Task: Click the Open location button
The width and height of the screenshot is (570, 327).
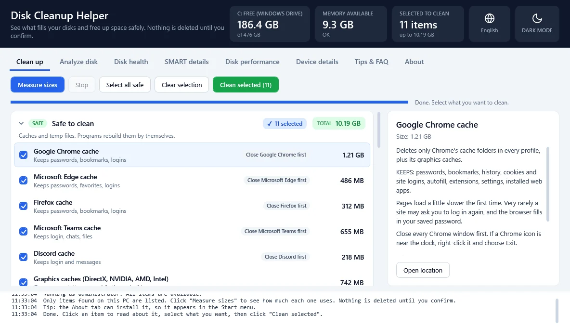Action: click(x=423, y=270)
